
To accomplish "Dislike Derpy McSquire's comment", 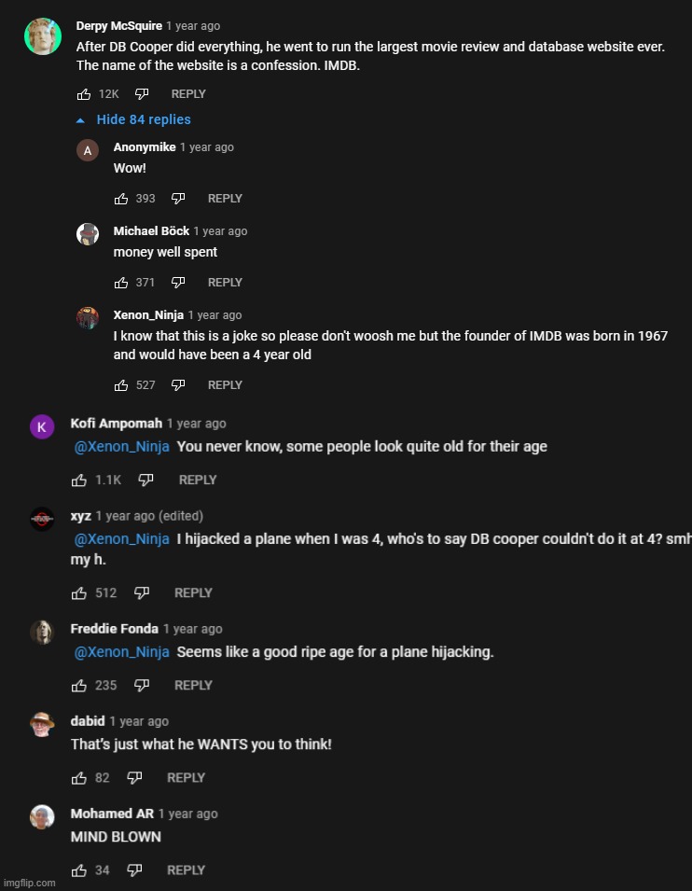I will (x=142, y=94).
